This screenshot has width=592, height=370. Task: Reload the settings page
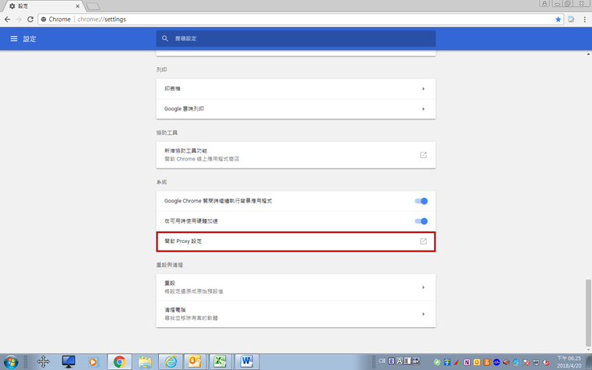(30, 19)
